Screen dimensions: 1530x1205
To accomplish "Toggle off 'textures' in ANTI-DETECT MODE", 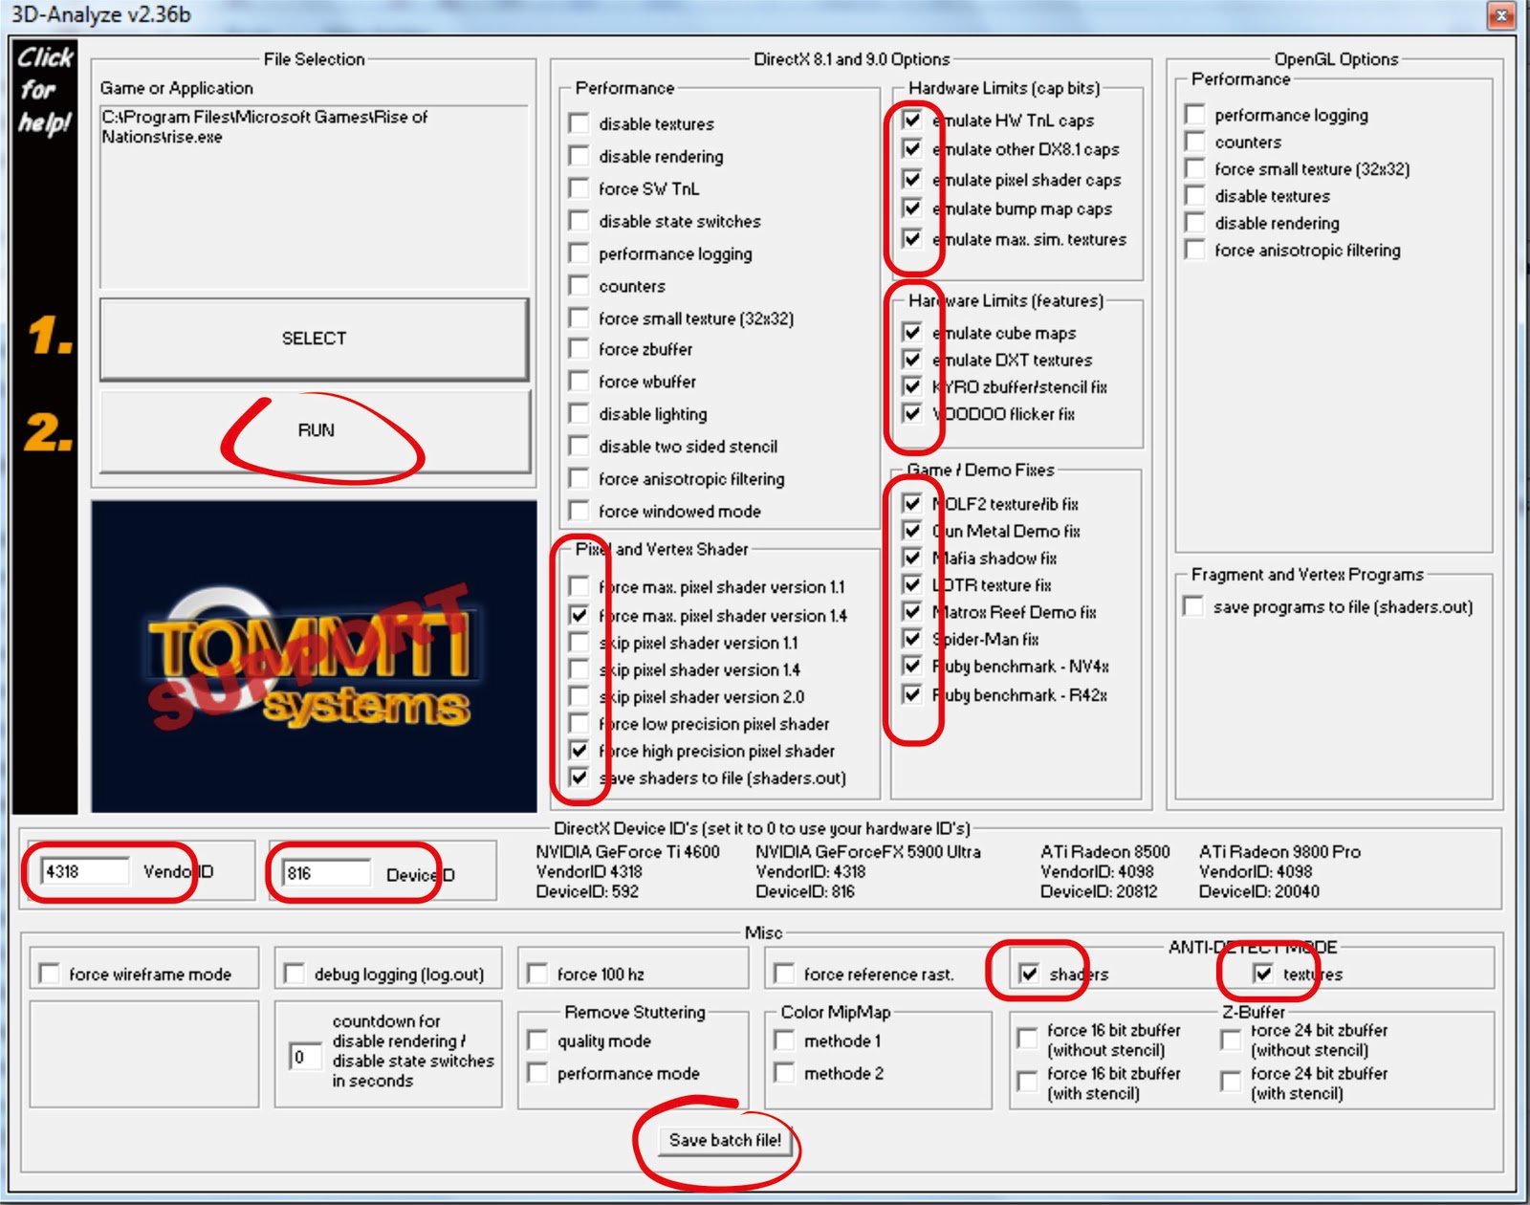I will pos(1264,975).
